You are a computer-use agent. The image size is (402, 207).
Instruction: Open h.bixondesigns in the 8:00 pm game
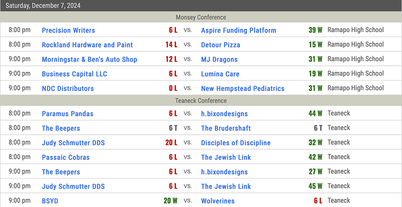point(224,114)
